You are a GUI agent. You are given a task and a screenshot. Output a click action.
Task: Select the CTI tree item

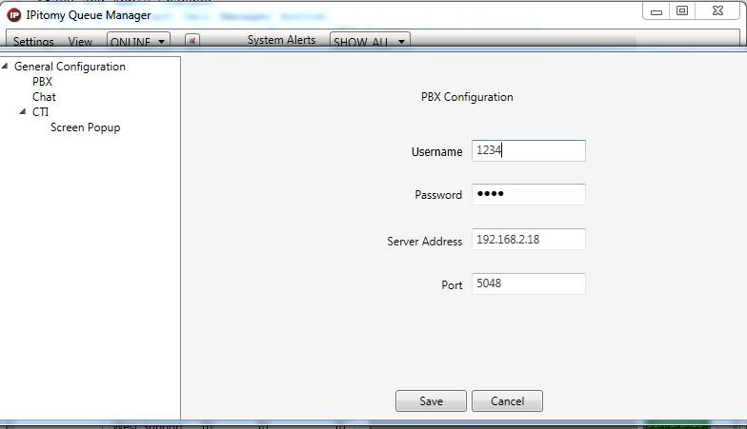tap(40, 112)
